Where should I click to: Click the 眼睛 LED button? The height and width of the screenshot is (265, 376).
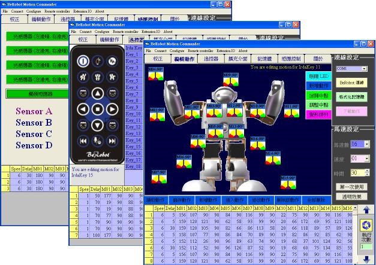(318, 77)
